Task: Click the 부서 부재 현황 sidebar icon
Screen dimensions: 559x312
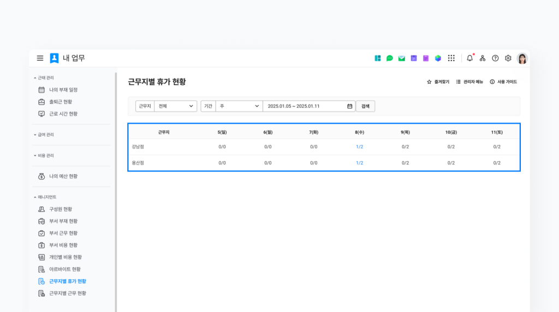Action: click(41, 221)
